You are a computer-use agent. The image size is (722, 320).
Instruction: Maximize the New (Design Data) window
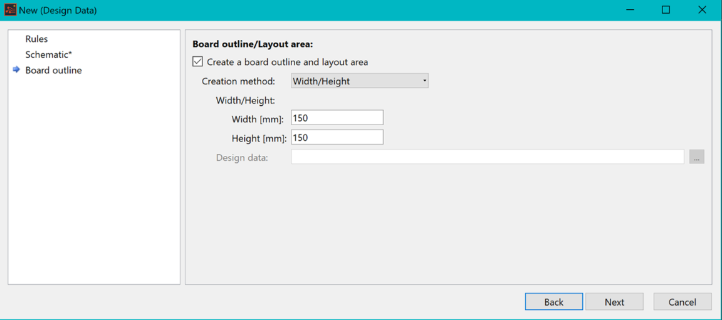tap(666, 10)
